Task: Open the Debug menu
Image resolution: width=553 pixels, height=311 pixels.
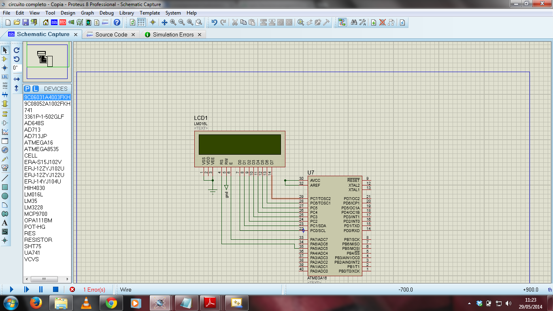Action: (106, 13)
